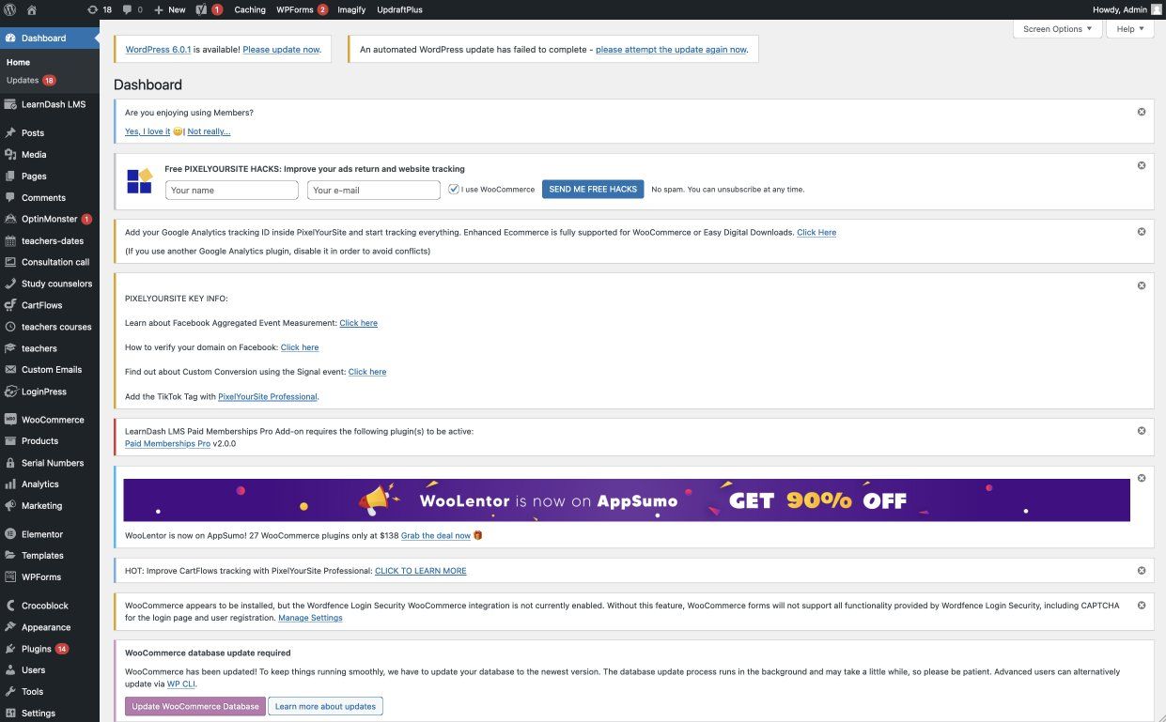
Task: Click the "Yes, I love it" link
Action: (148, 131)
